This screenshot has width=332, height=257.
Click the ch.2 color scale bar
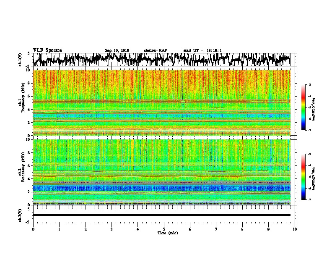[x=303, y=177]
